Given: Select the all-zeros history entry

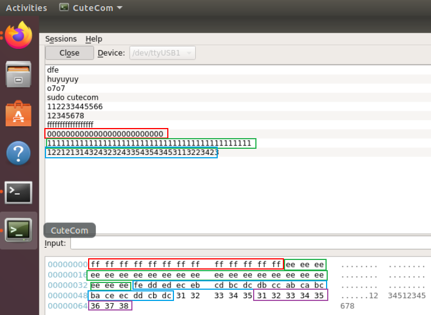Looking at the screenshot, I should (106, 134).
